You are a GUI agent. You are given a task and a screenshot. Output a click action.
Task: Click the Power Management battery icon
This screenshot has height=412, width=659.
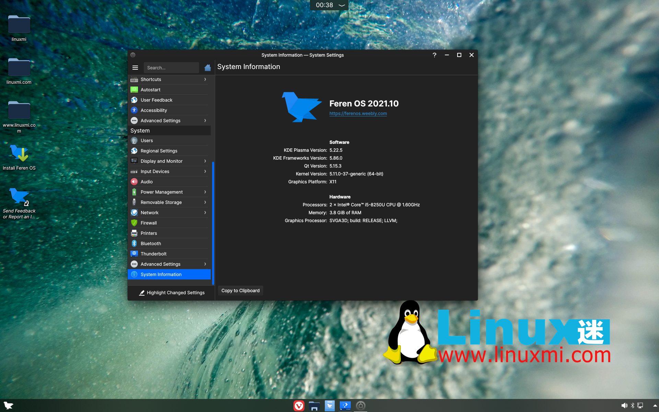click(134, 192)
